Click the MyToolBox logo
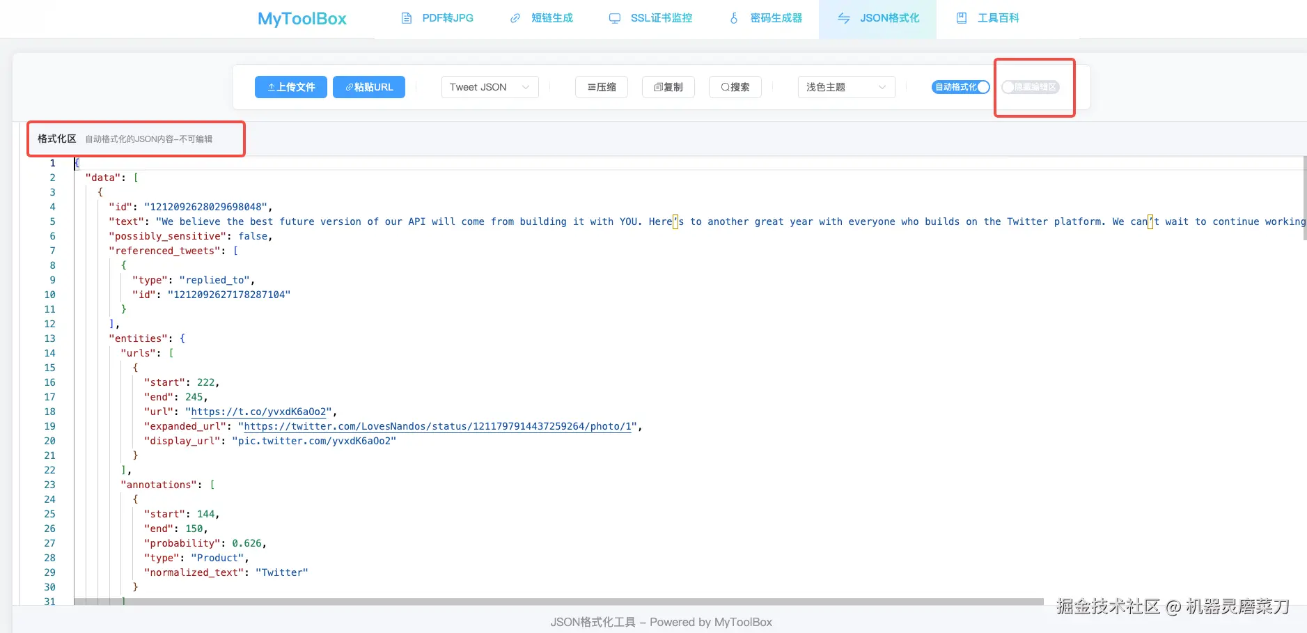1307x633 pixels. tap(302, 19)
